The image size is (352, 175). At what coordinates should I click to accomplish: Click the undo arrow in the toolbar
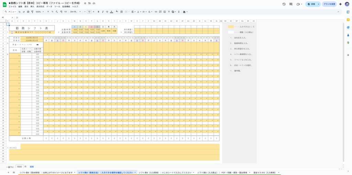click(20, 12)
